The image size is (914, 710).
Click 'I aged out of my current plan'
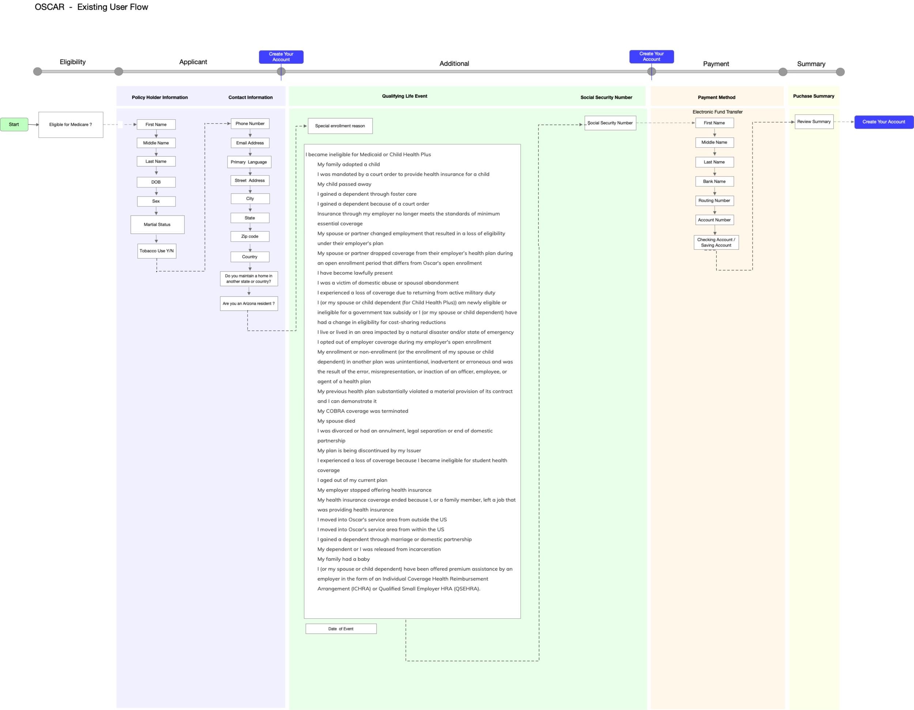click(352, 480)
